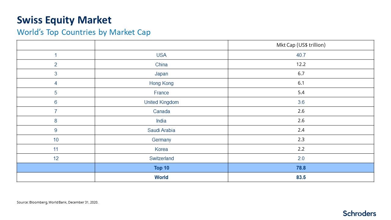
Task: Select the China row name
Action: (161, 64)
